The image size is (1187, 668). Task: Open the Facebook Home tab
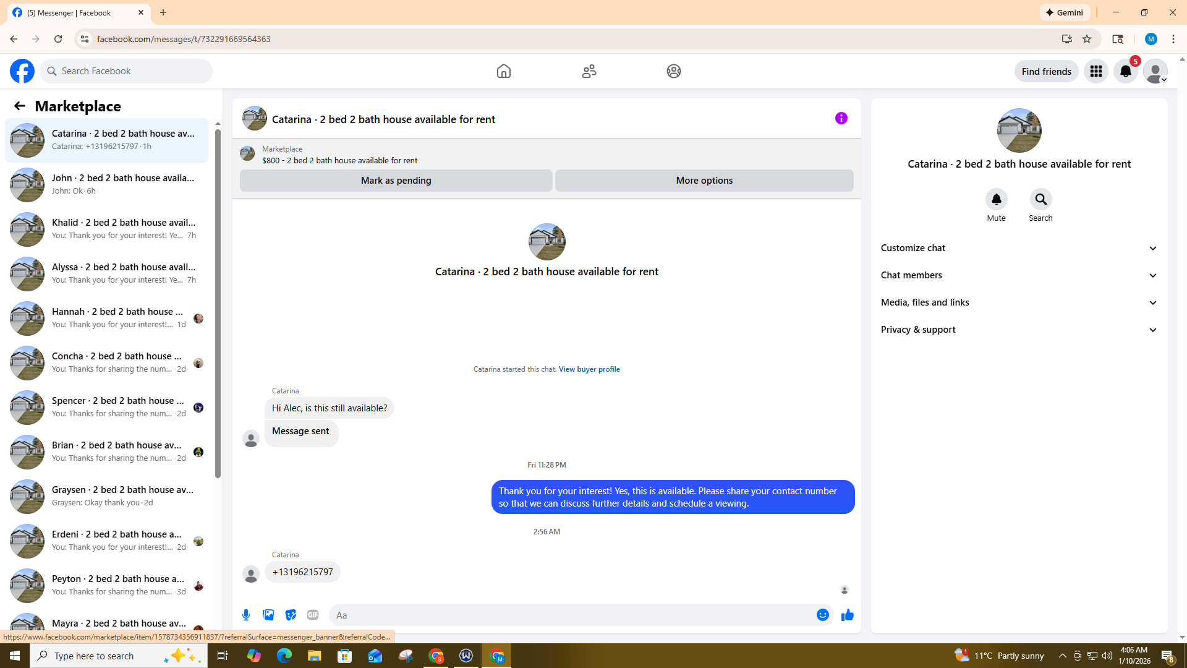503,71
